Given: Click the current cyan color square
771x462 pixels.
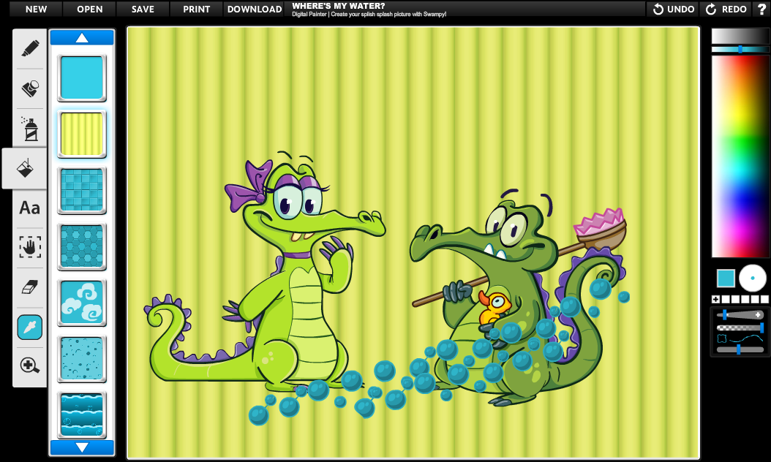Looking at the screenshot, I should tap(726, 279).
